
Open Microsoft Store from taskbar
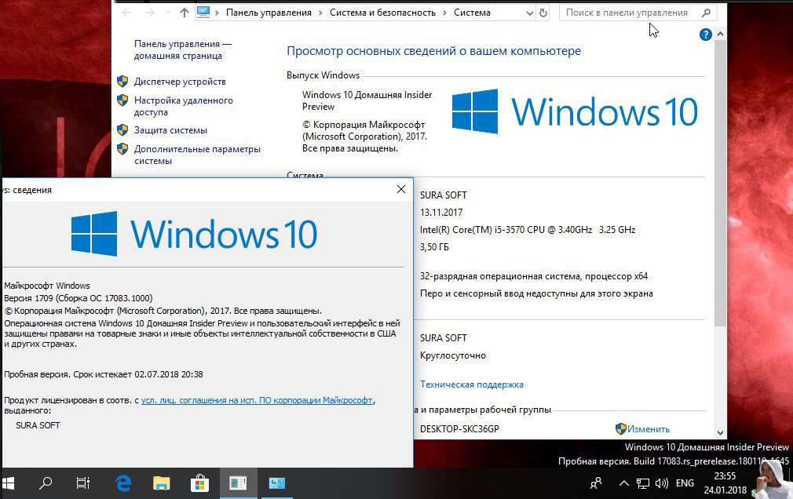pyautogui.click(x=199, y=483)
